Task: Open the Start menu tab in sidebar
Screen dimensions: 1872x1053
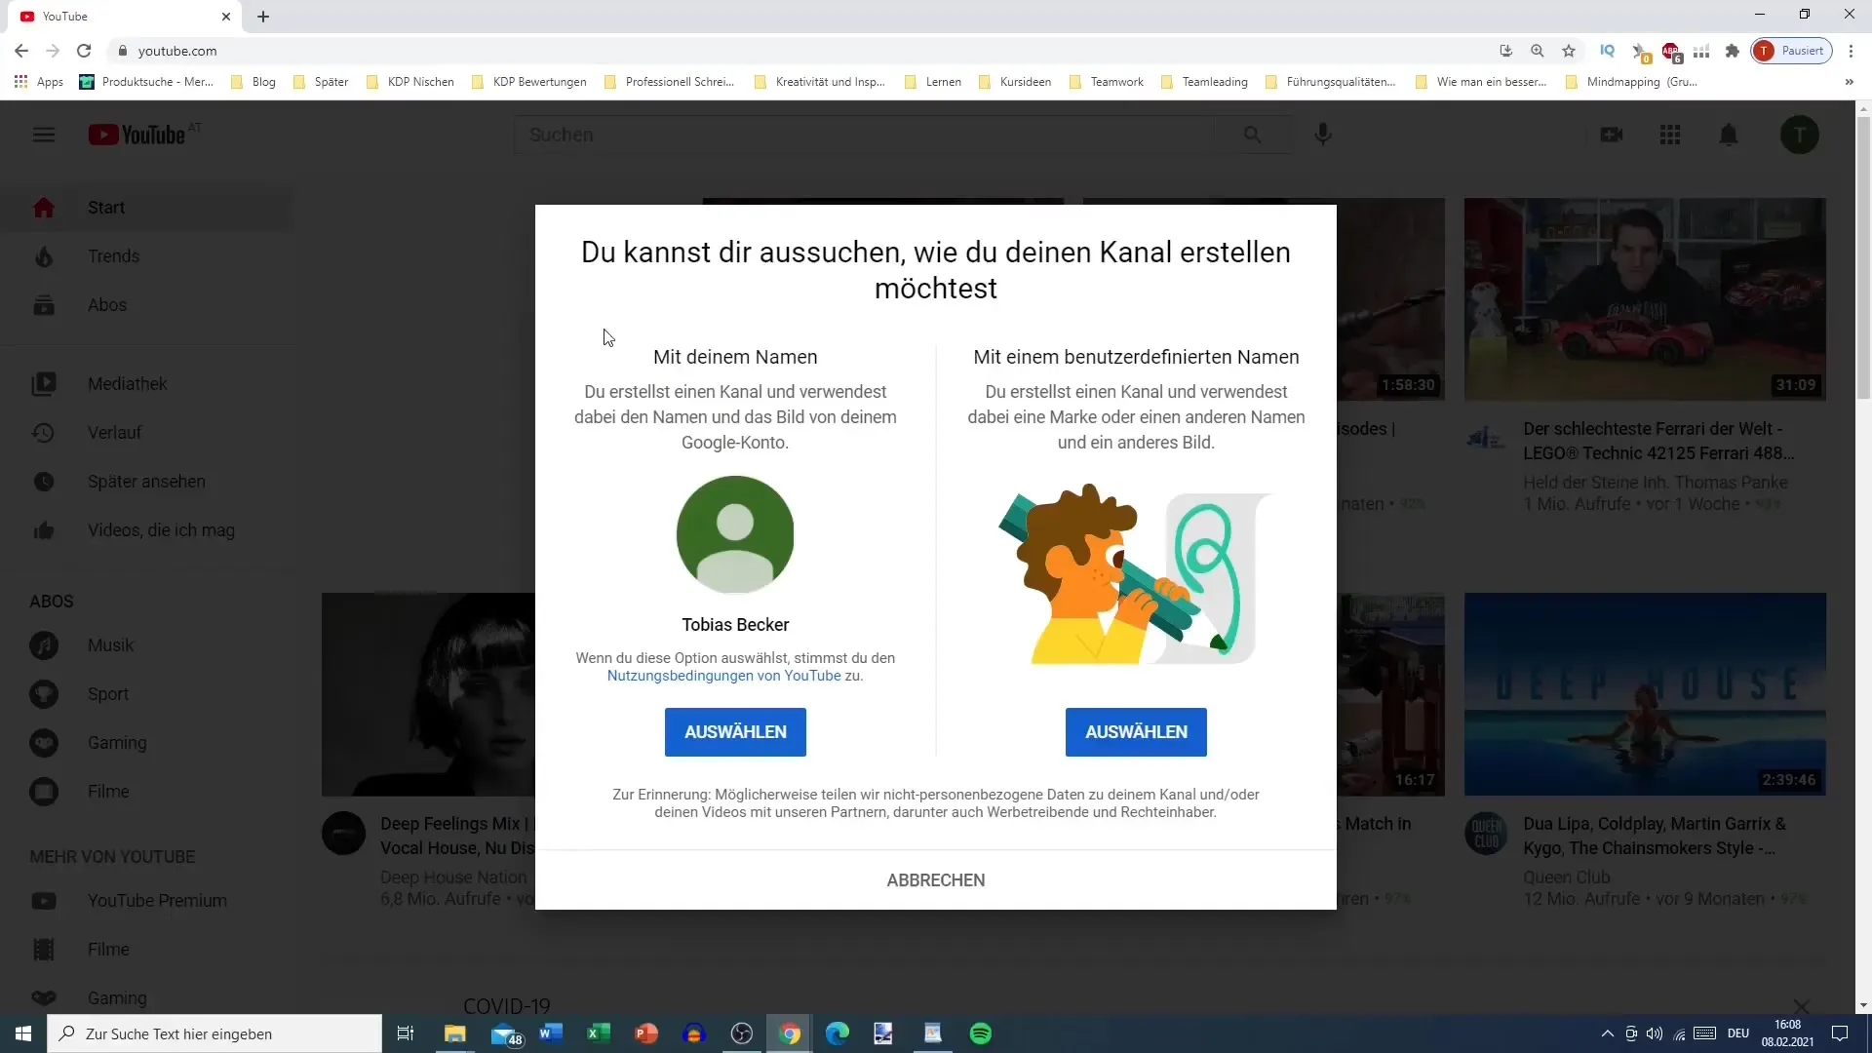Action: point(105,207)
